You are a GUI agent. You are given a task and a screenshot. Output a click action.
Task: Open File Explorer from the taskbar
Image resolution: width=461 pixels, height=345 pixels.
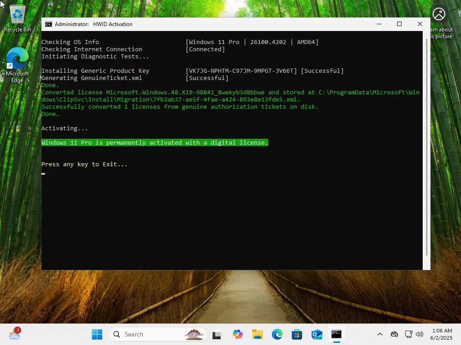point(257,334)
